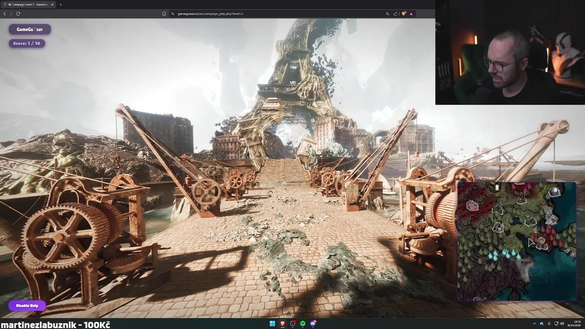Click the Brave Rewards triangle icon

(411, 14)
